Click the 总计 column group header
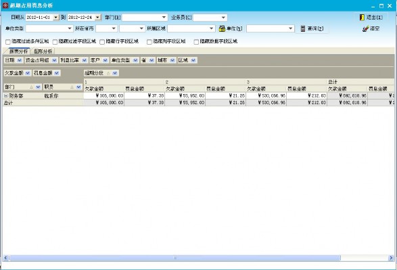Image resolution: width=397 pixels, height=270 pixels. [360, 82]
